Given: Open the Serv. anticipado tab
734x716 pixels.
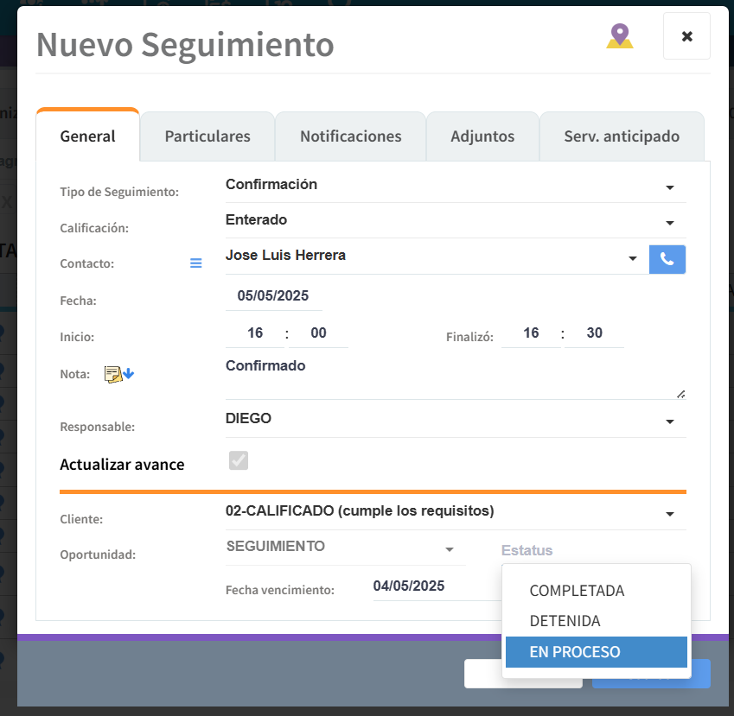Looking at the screenshot, I should coord(621,136).
